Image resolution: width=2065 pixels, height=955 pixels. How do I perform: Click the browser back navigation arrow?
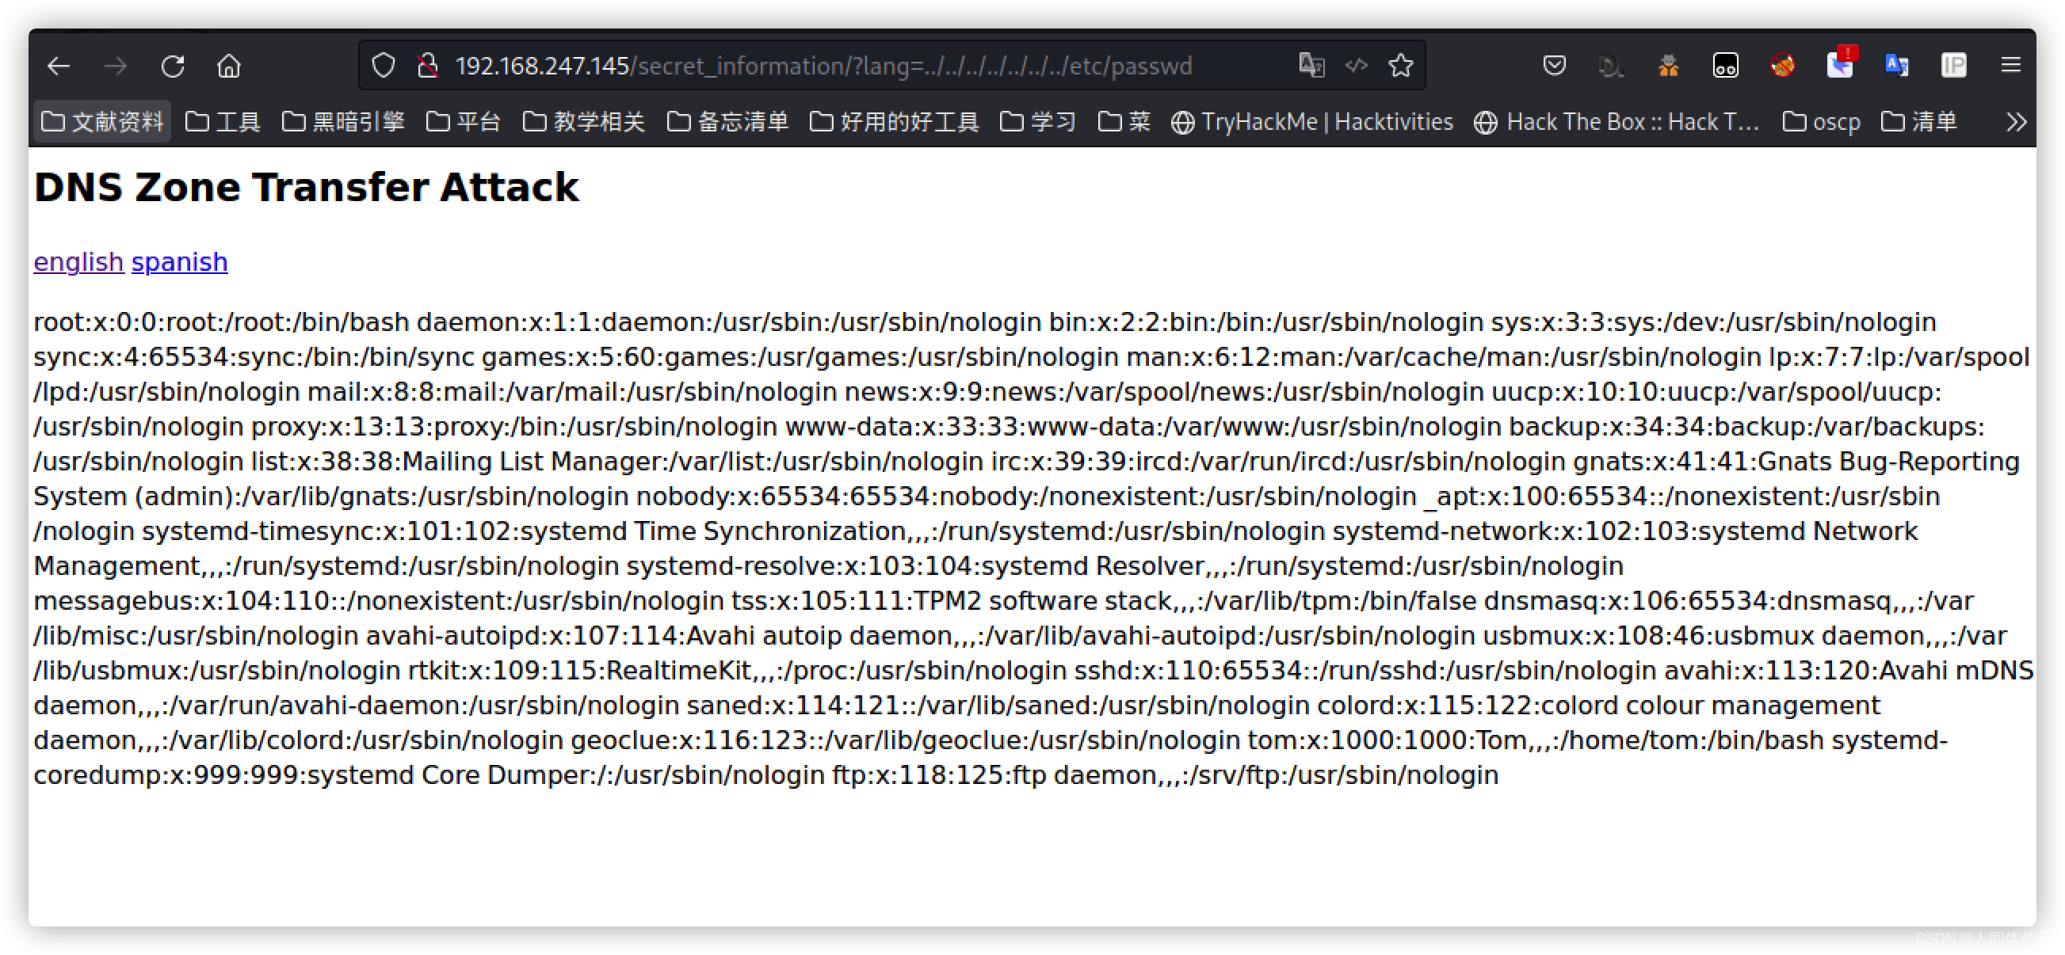tap(59, 66)
